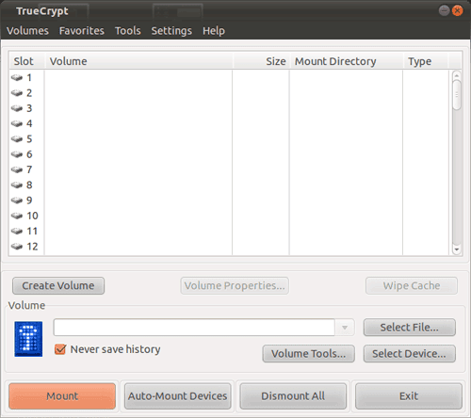Click the slot list scrollbar thumb
Viewport: 471px width, 418px height.
click(457, 95)
